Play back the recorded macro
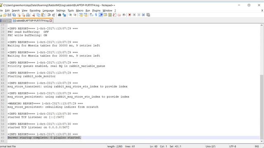Image resolution: width=264 pixels, height=148 pixels. tap(139, 15)
